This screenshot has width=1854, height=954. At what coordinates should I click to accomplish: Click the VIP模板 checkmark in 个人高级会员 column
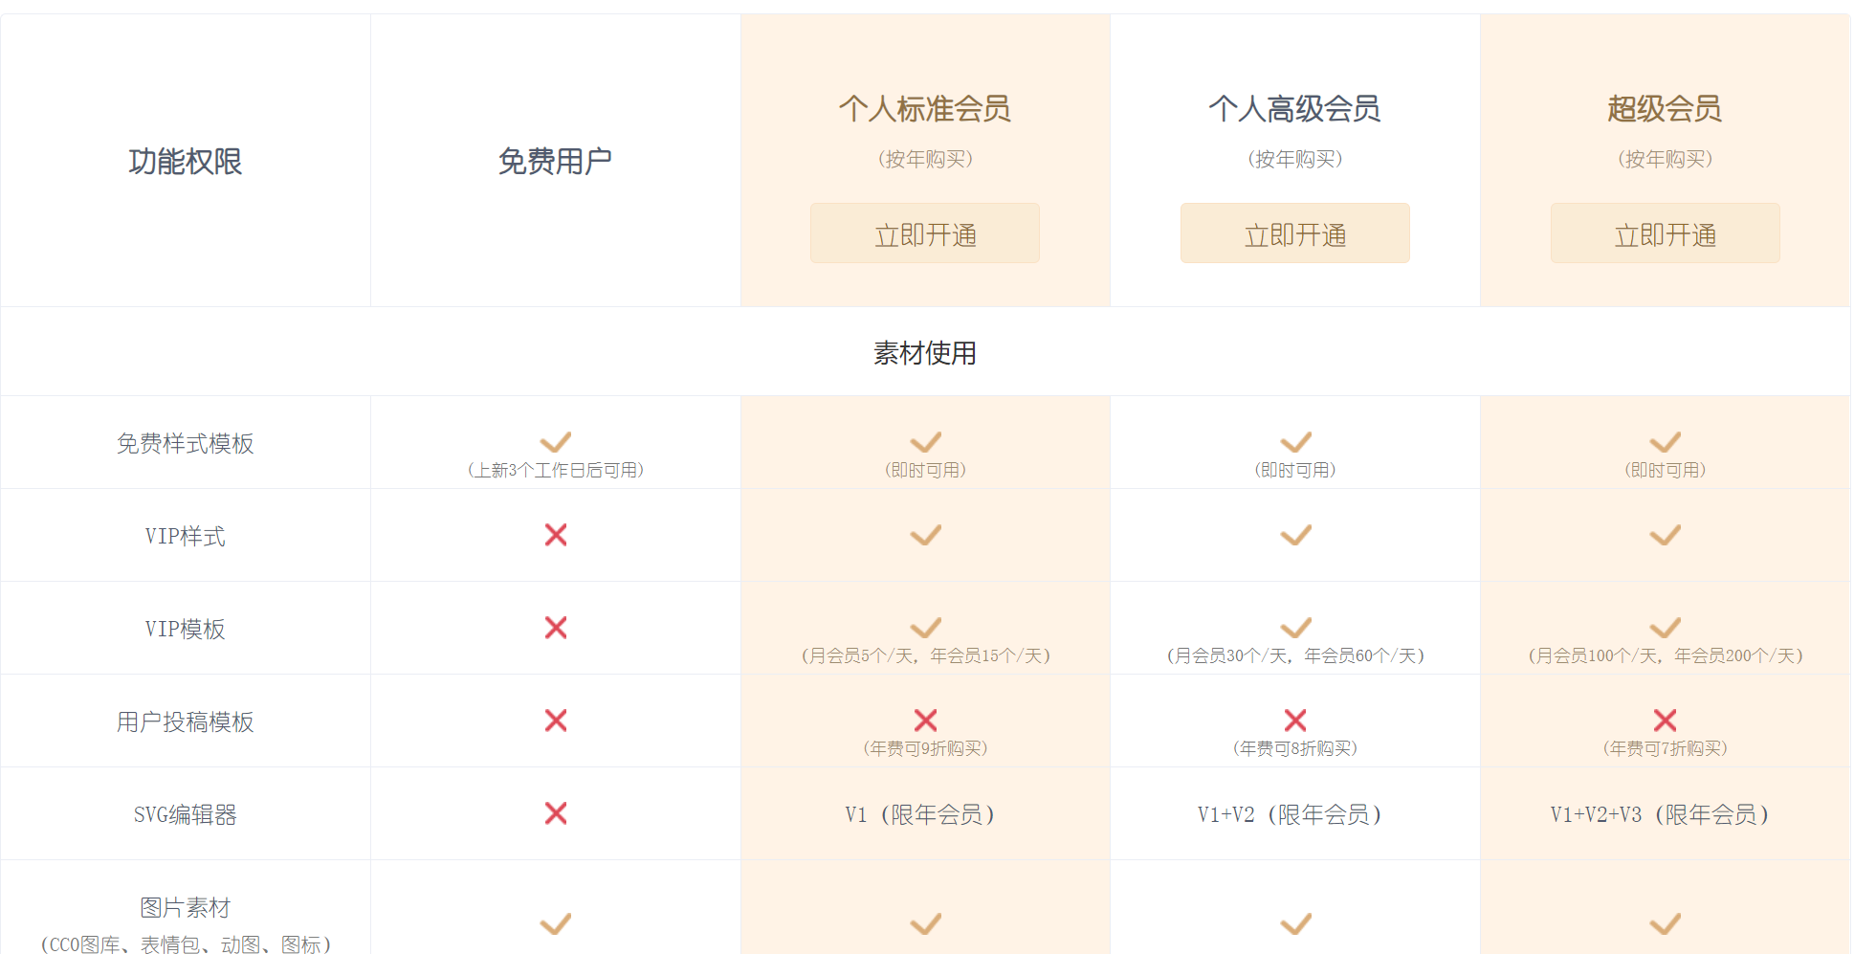1296,628
